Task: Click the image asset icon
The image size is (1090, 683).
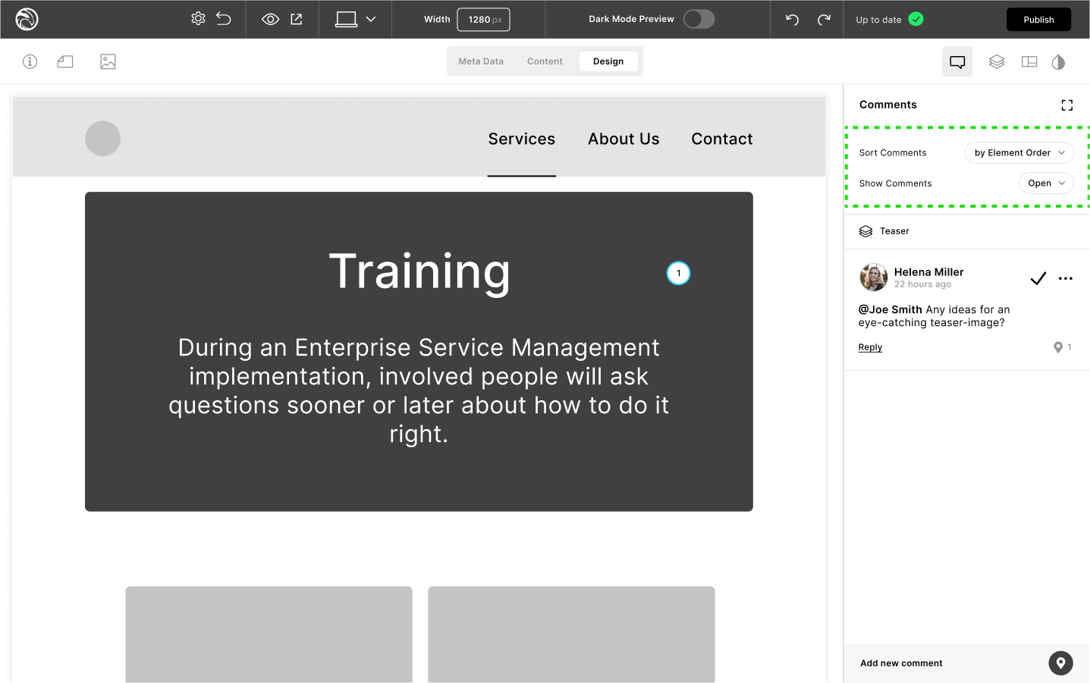Action: 108,61
